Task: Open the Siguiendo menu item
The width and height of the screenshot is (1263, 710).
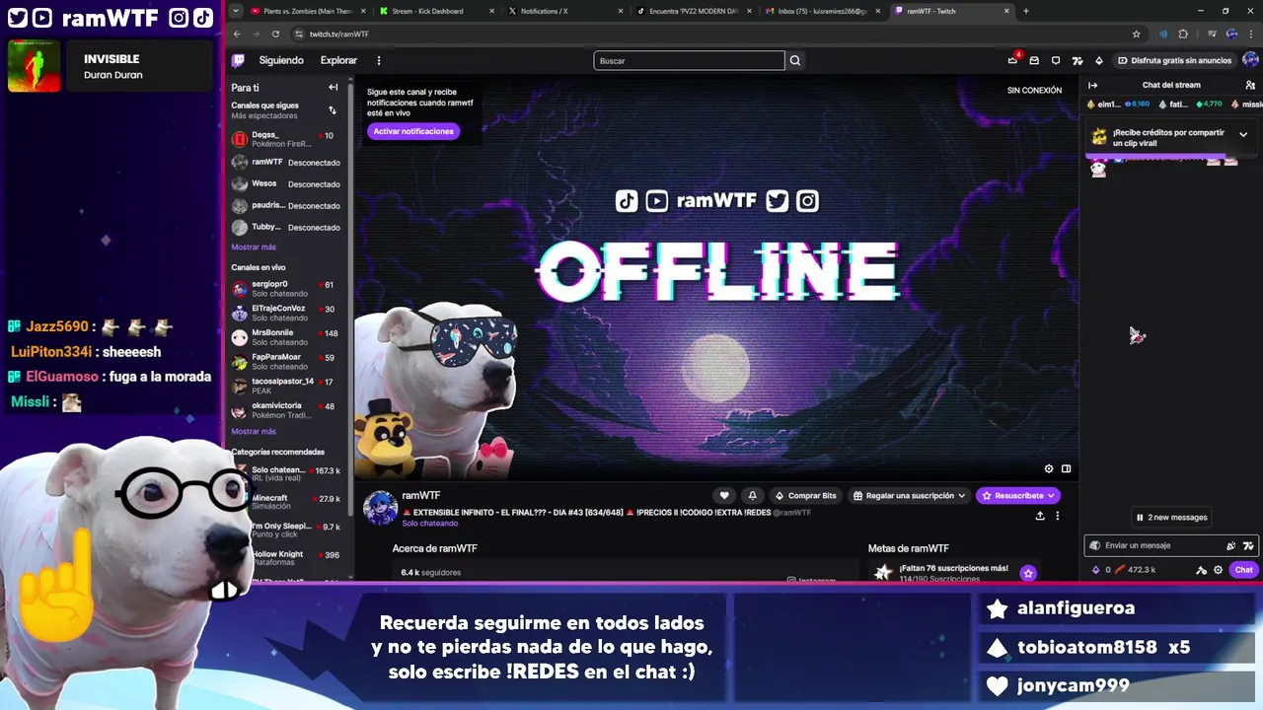Action: 281,60
